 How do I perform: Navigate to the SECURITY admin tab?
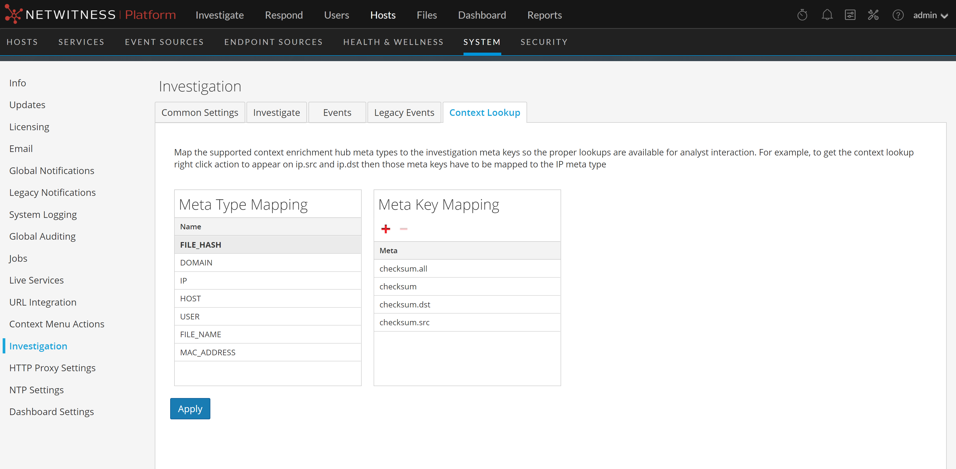(544, 42)
